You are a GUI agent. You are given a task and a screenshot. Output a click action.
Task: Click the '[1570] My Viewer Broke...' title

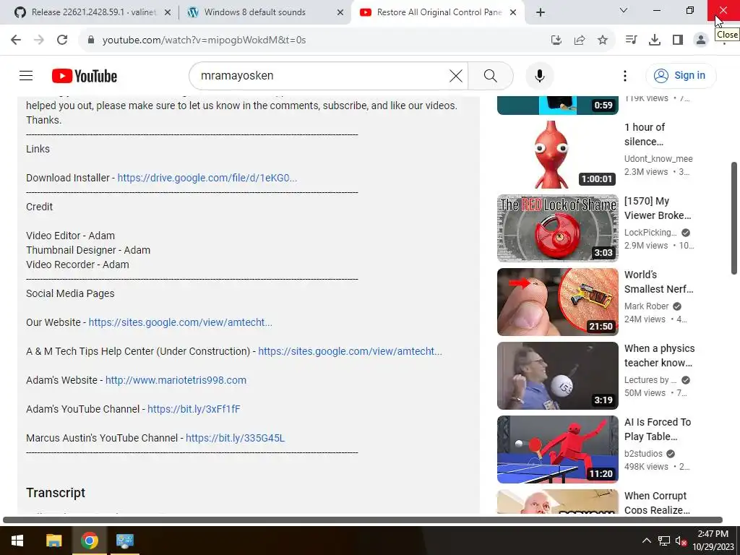(658, 208)
